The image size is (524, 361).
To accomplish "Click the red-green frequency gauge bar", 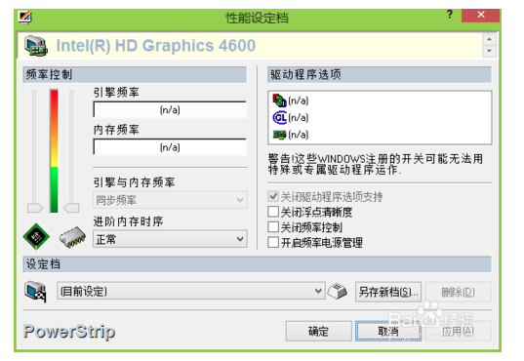I will coord(54,151).
